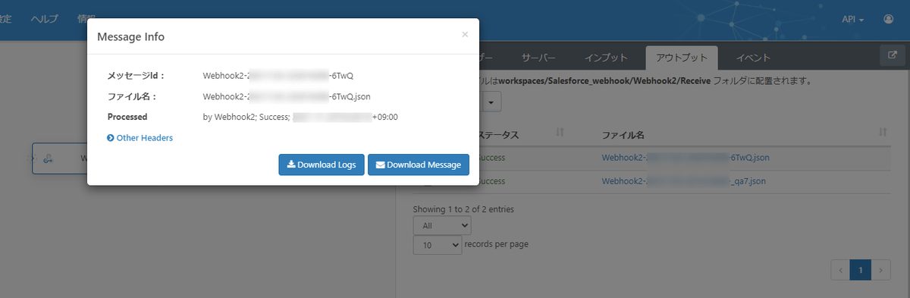This screenshot has width=910, height=298.
Task: Expand the Other Headers section
Action: pyautogui.click(x=140, y=138)
